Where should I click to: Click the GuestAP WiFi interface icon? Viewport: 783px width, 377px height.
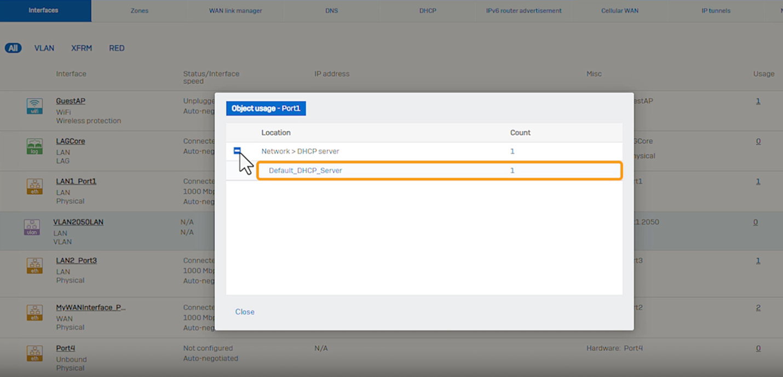click(34, 106)
